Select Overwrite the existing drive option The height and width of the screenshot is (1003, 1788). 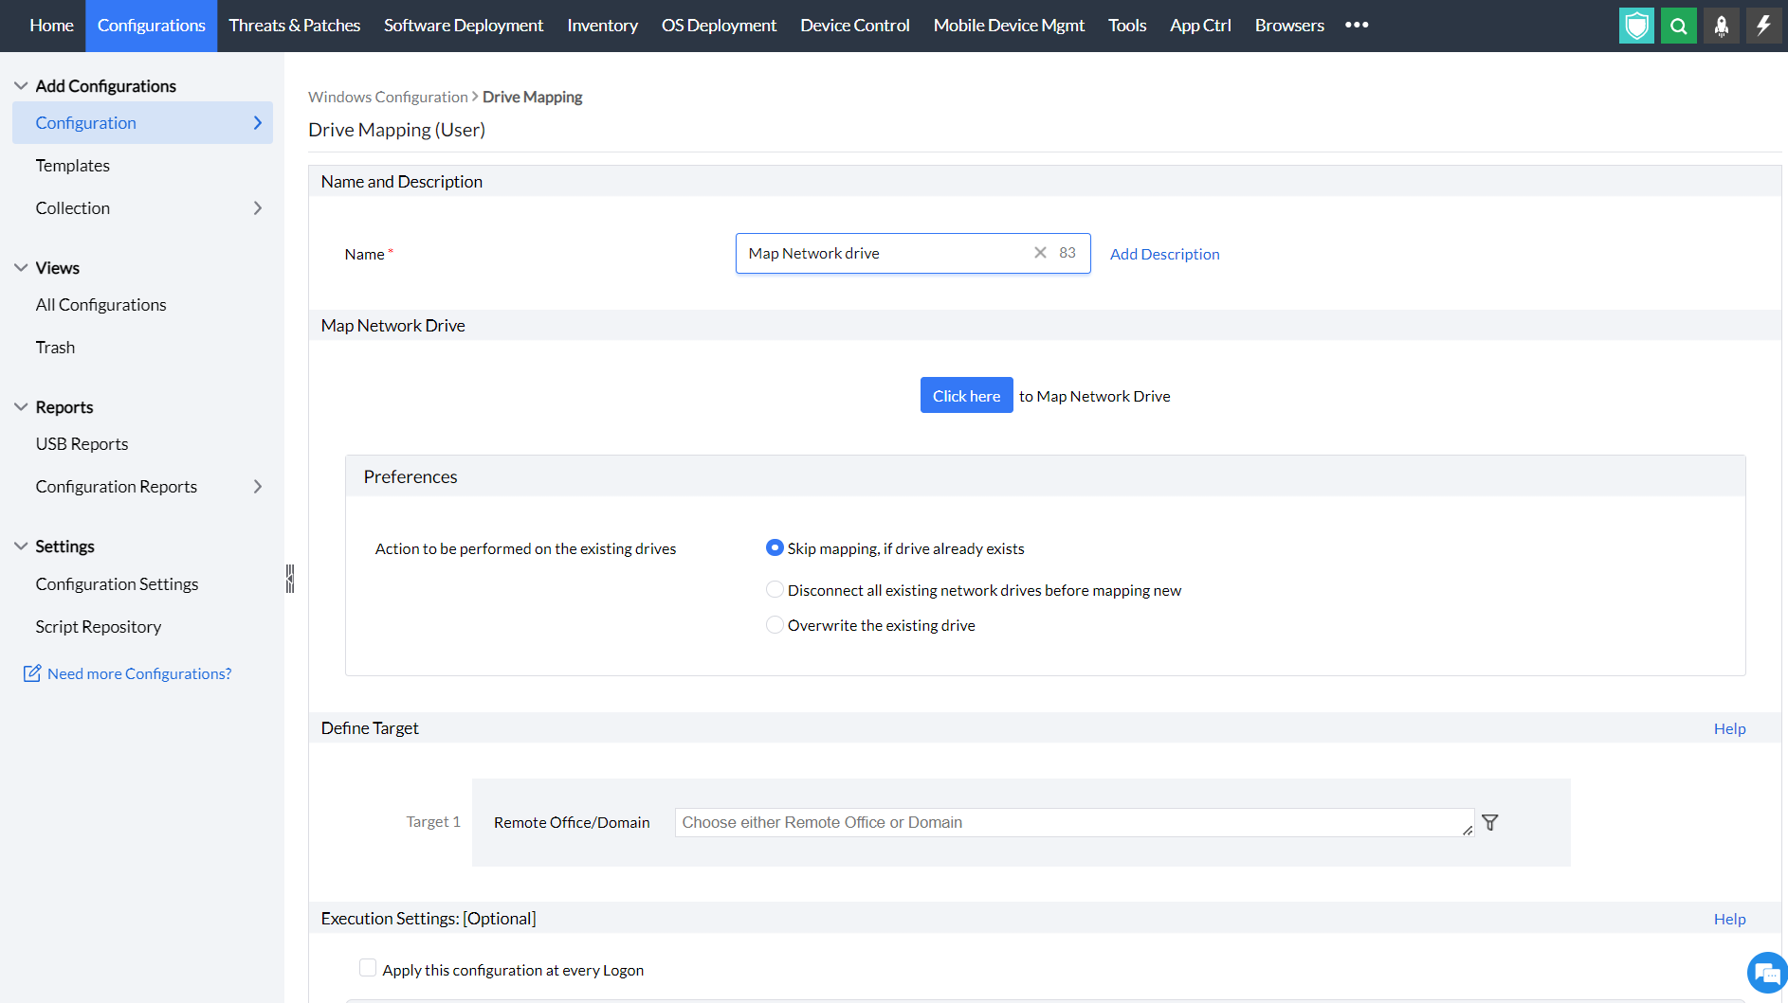[775, 625]
